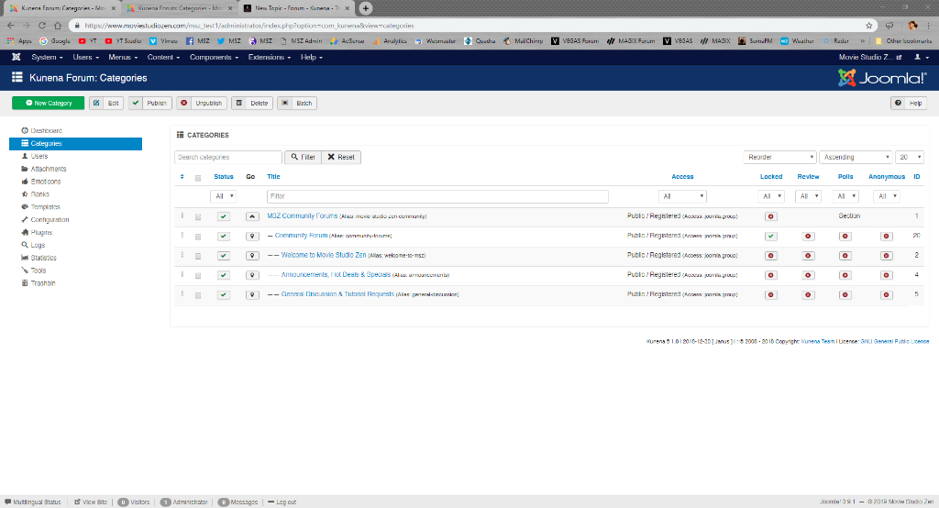
Task: Open the Access filter dropdown
Action: [x=682, y=196]
